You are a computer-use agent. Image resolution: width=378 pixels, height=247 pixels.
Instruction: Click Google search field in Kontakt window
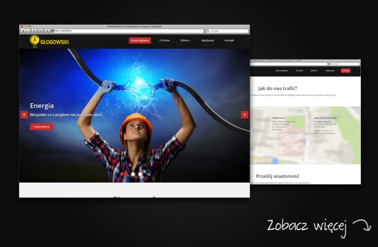pos(344,64)
